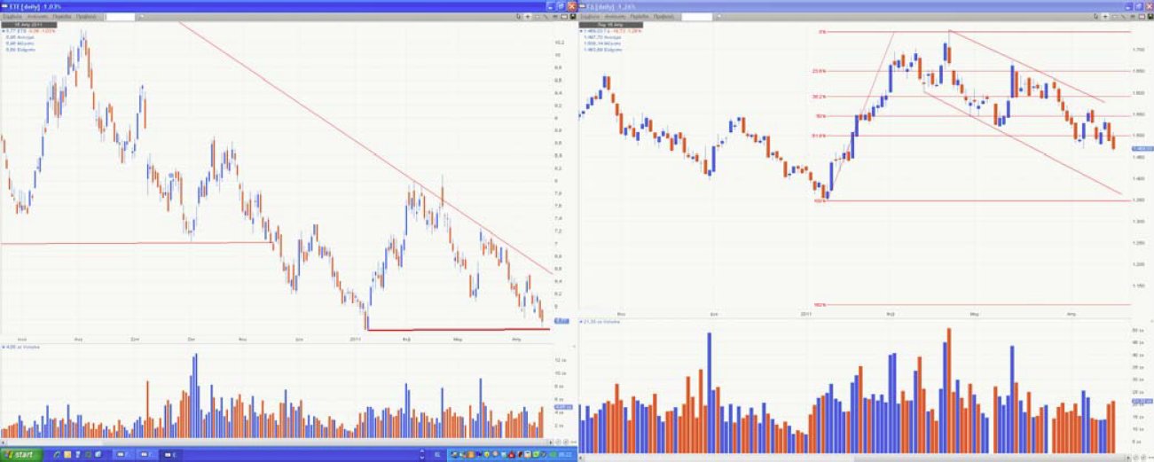This screenshot has width=1154, height=462.
Task: Click the symbol input field in ETE window
Action: pos(119,16)
